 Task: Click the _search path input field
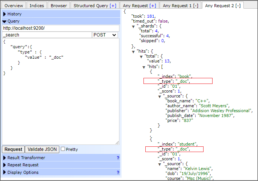point(47,35)
